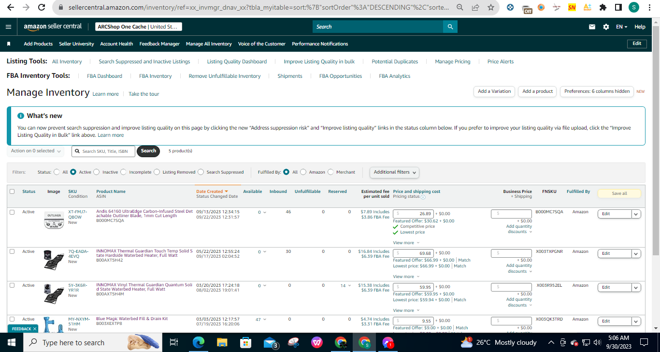Open Mail app from taskbar
The image size is (660, 352).
270,342
